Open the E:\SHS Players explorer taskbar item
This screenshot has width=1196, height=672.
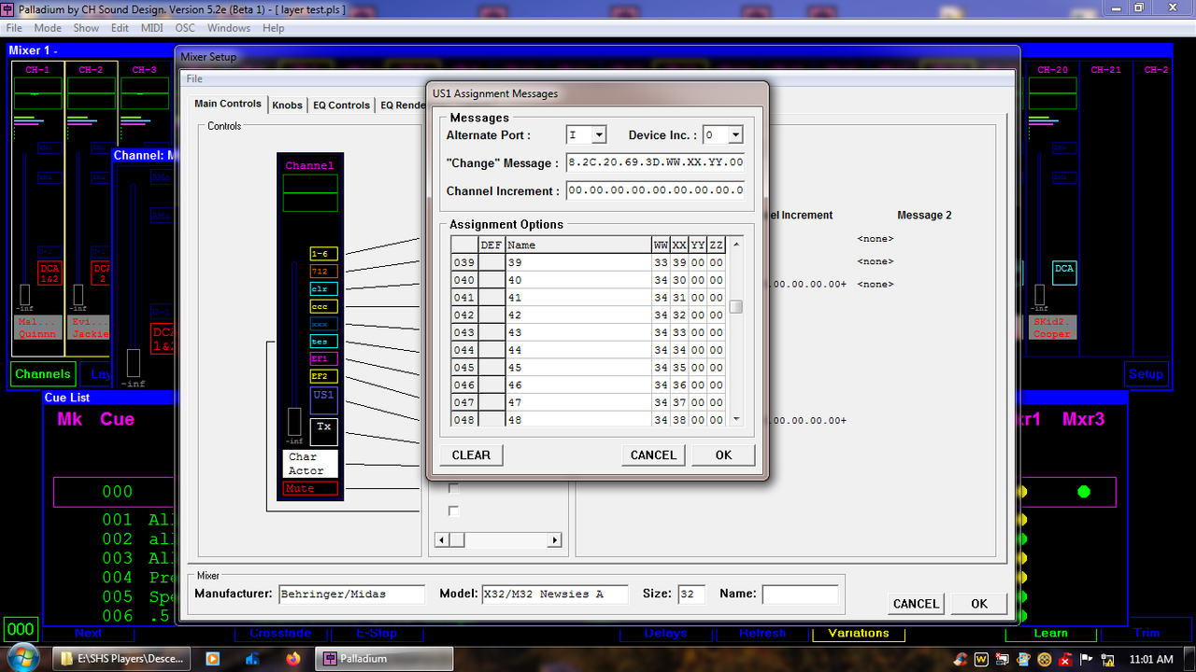[x=123, y=659]
